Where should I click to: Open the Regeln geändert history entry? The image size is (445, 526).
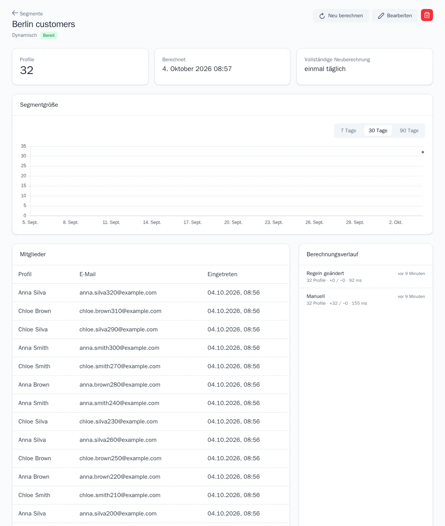[x=366, y=277]
